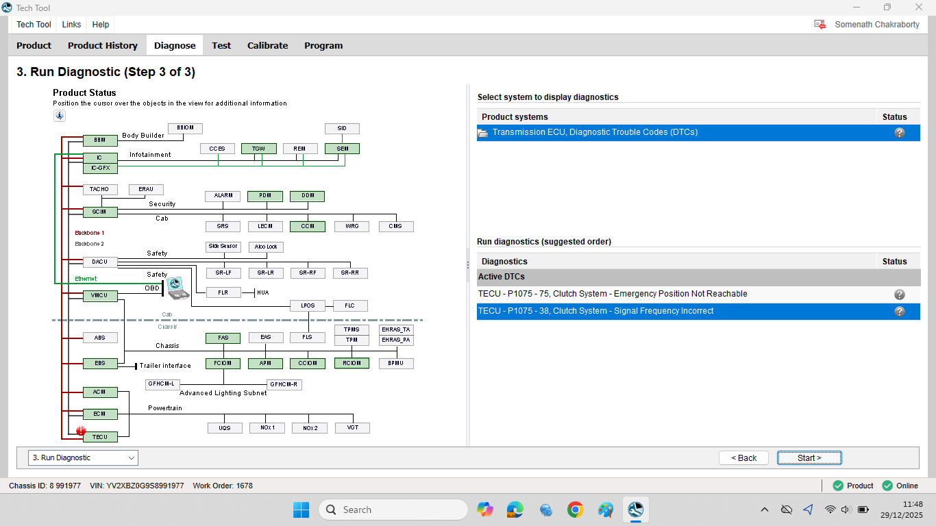Launch Microsoft Edge from the taskbar

pyautogui.click(x=515, y=510)
